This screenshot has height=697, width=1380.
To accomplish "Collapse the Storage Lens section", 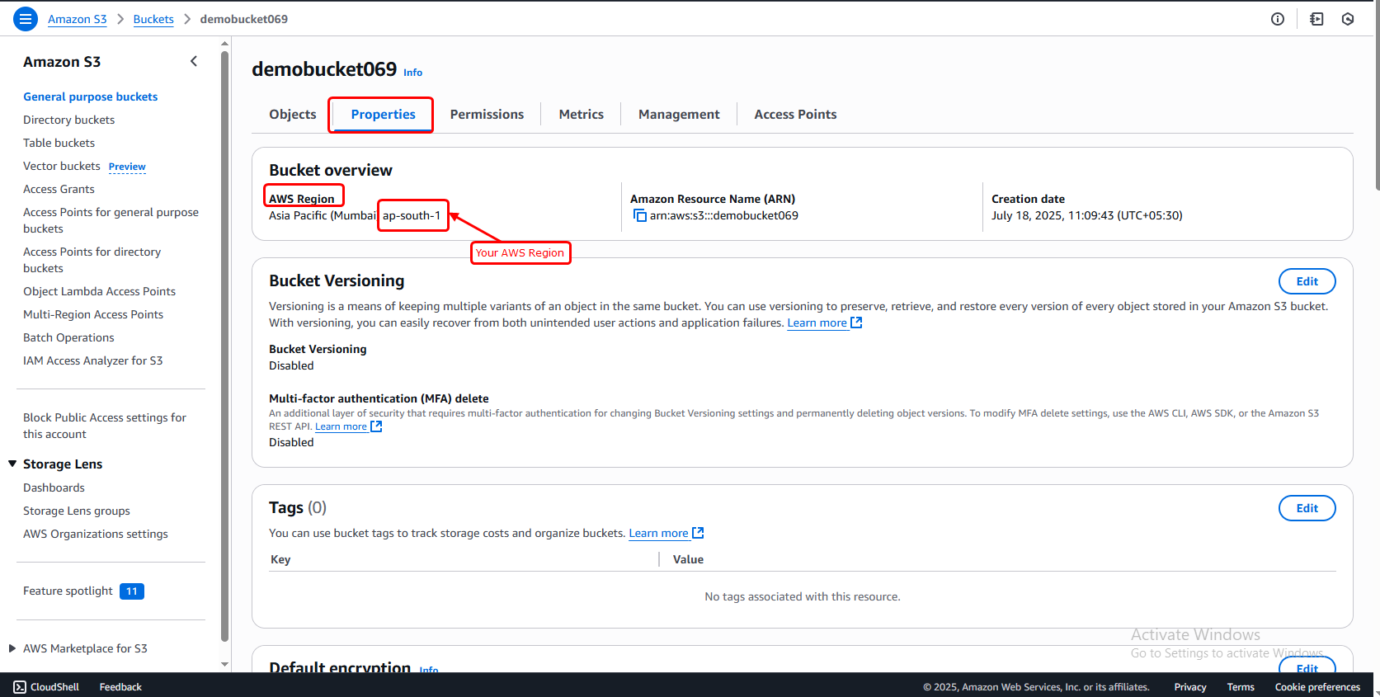I will pos(12,464).
